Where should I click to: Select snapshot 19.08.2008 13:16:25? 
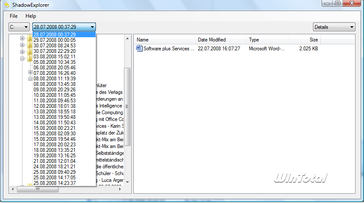coord(64,156)
